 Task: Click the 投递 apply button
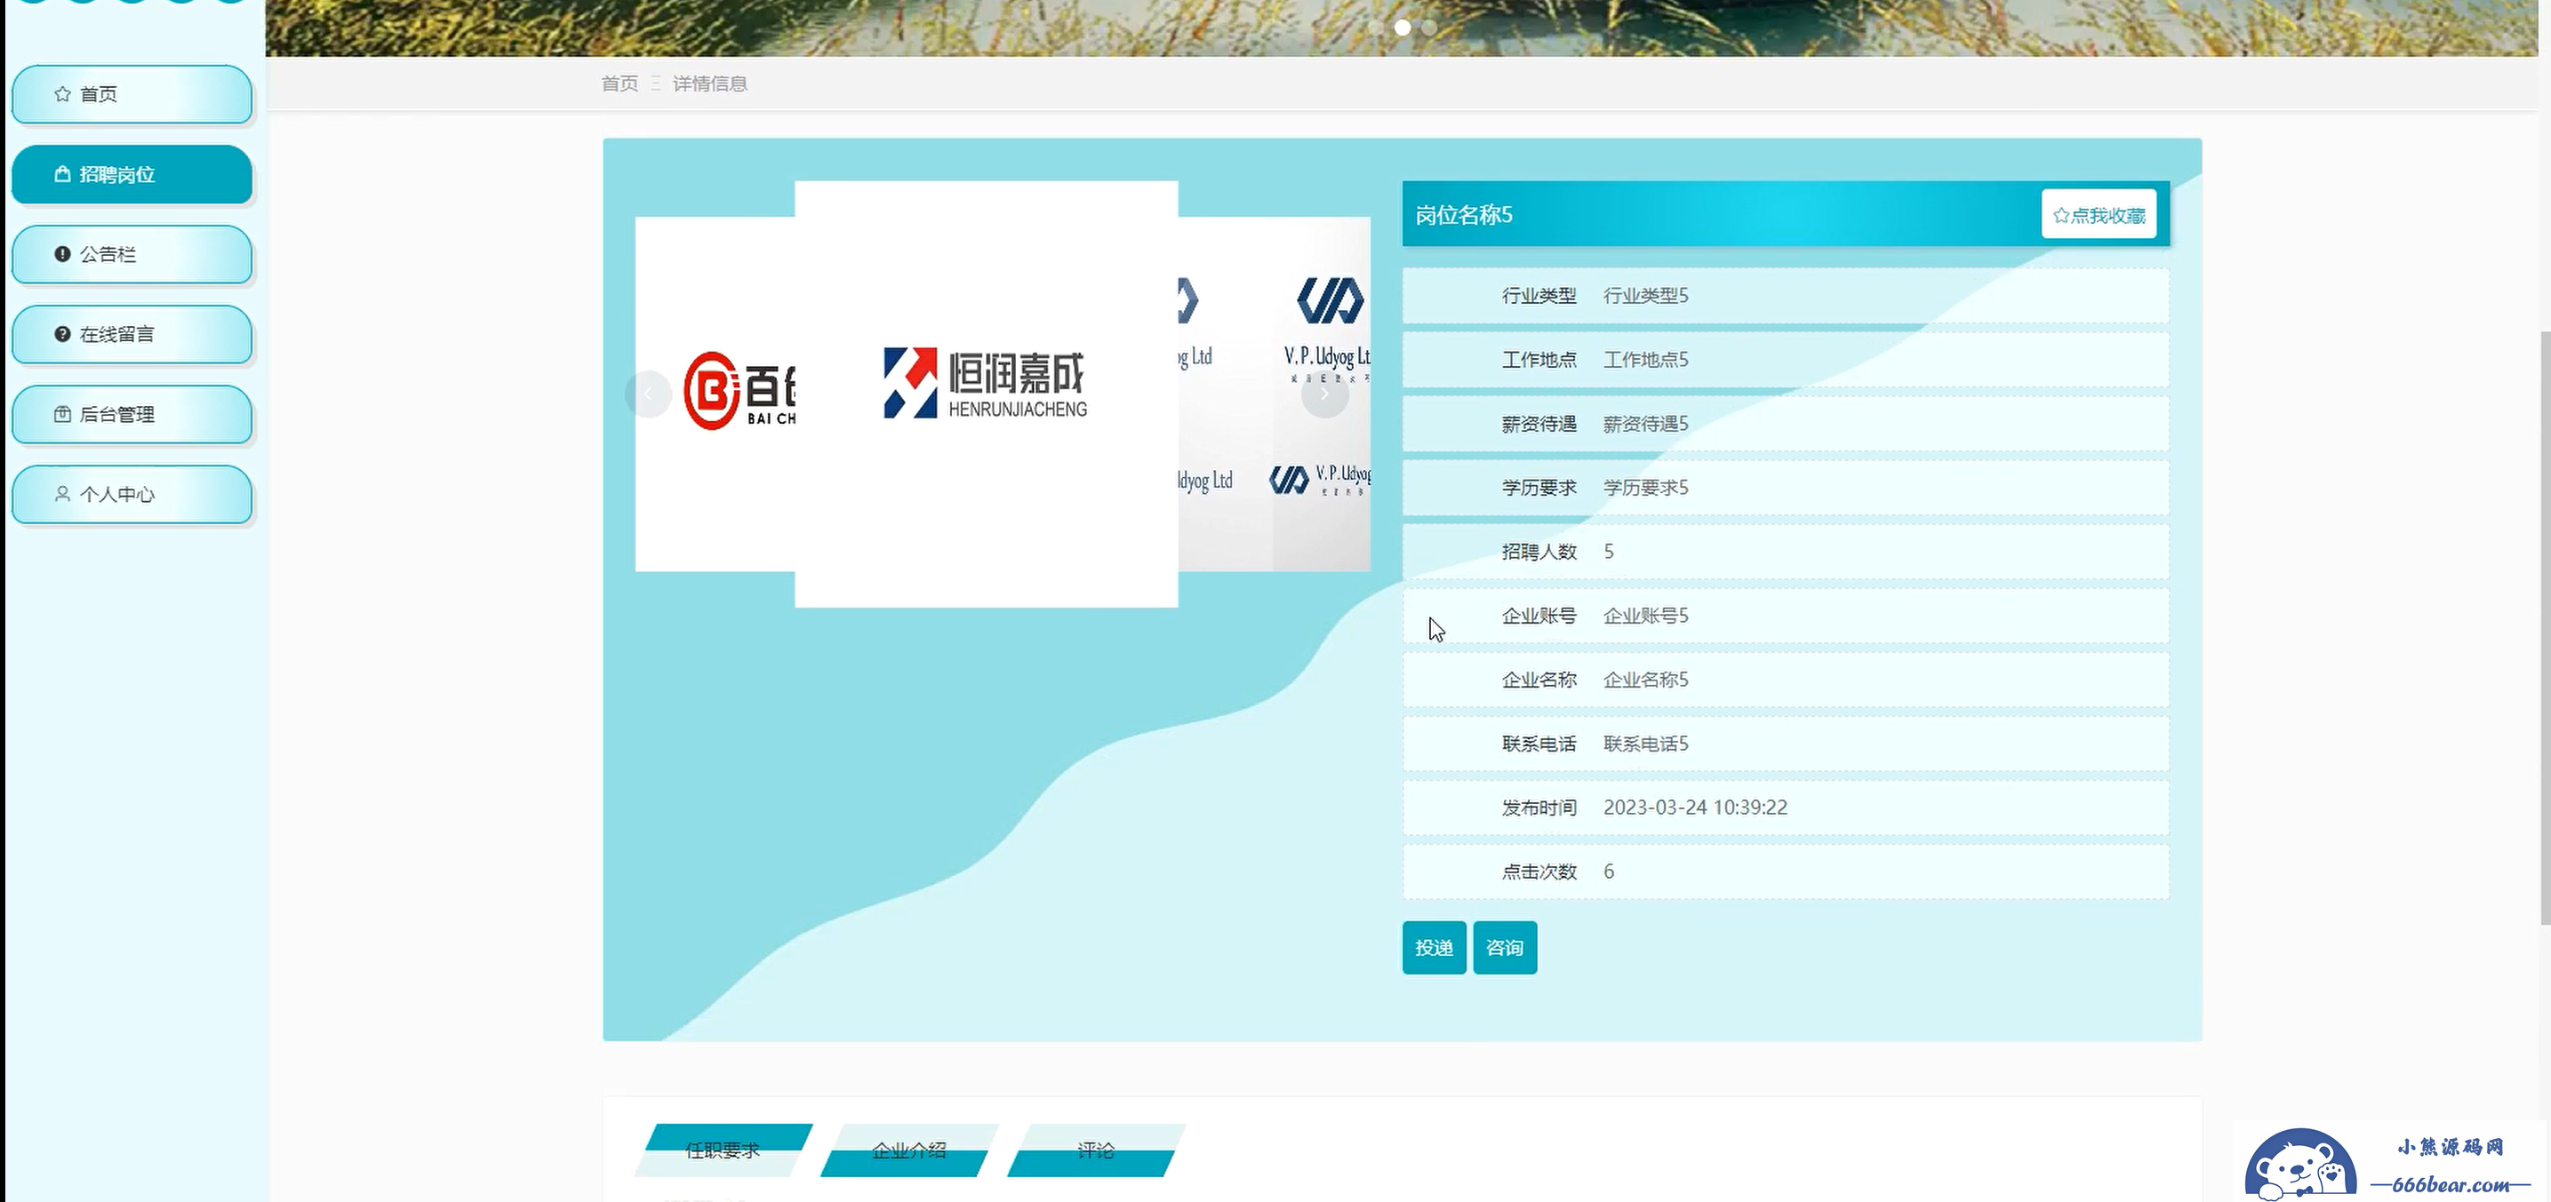coord(1434,948)
